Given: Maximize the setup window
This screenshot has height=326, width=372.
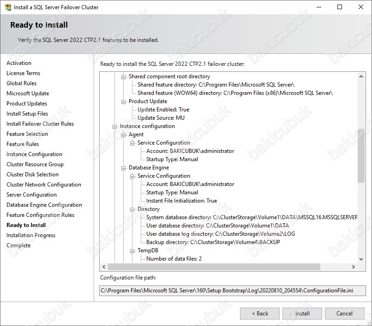Looking at the screenshot, I should (340, 7).
